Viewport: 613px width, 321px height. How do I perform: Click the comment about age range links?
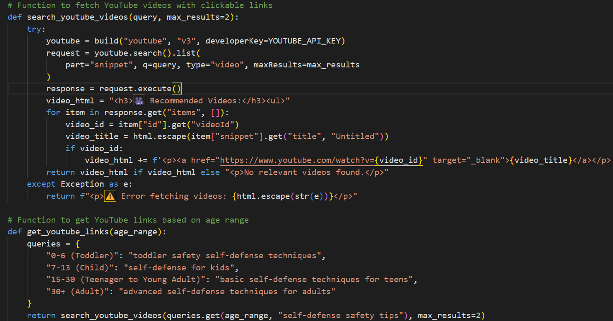tap(128, 220)
